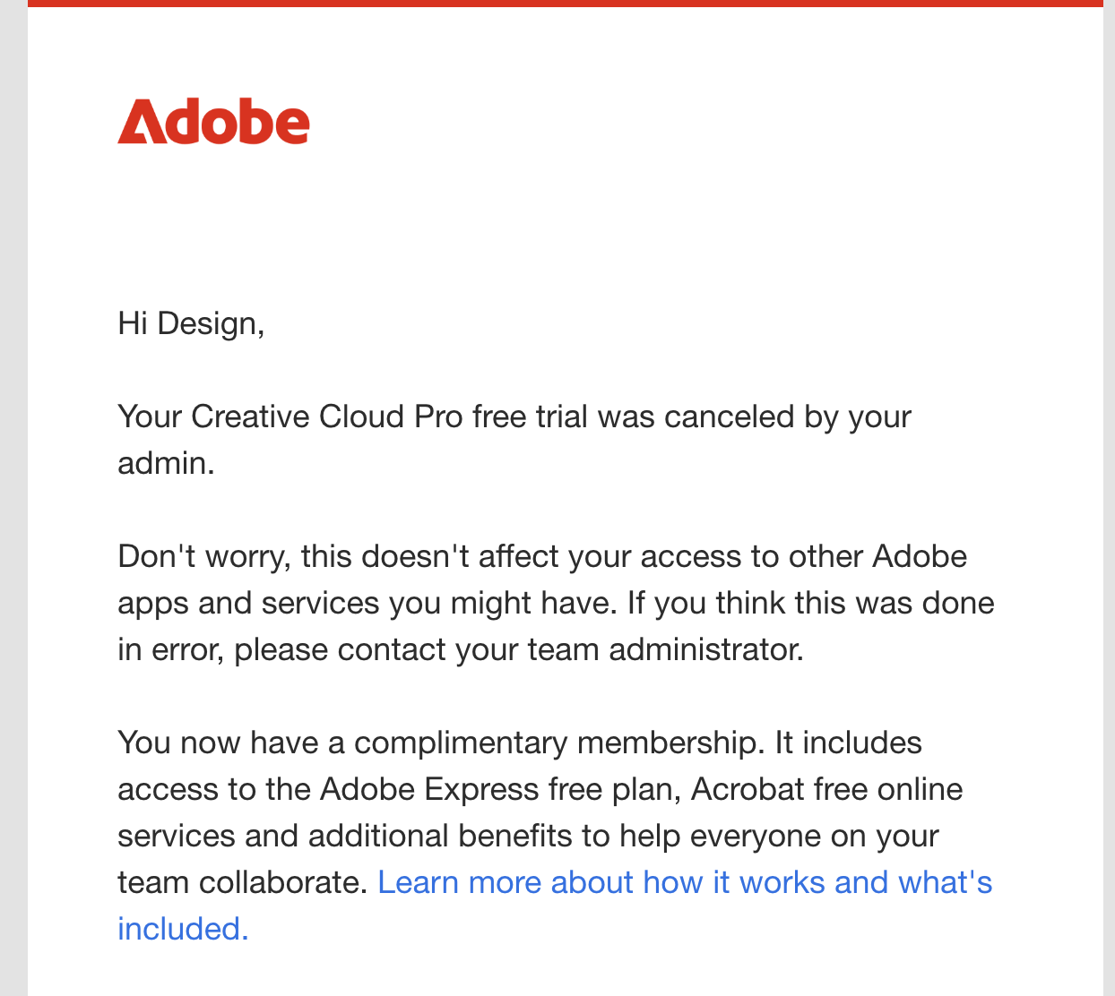Click the "services and additional benefits" line
Viewport: 1115px width, 996px height.
point(528,836)
